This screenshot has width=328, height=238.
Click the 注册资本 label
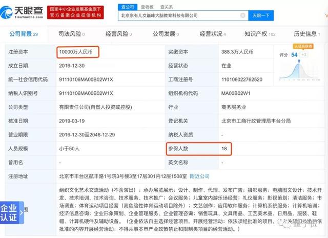[x=18, y=52]
